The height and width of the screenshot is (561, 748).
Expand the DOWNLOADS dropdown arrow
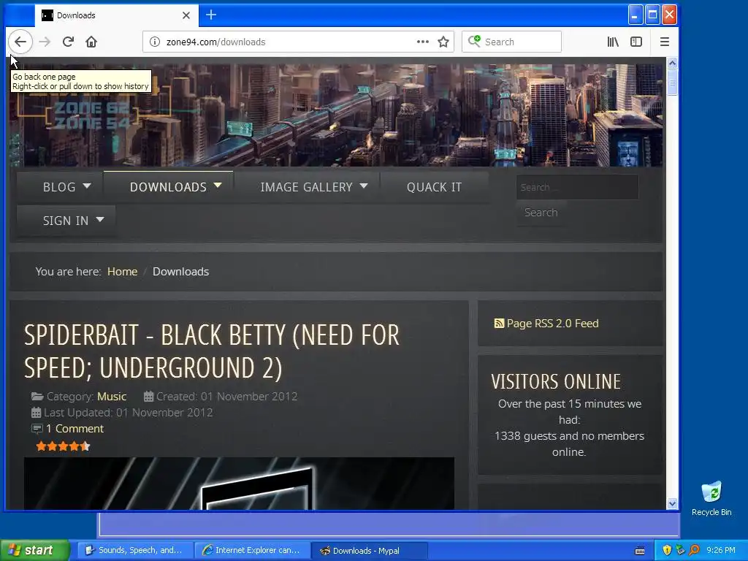point(218,186)
